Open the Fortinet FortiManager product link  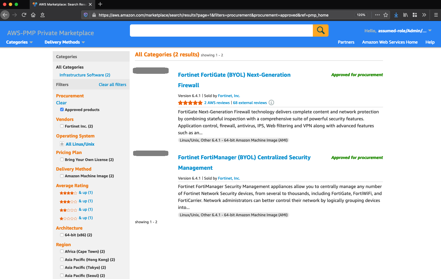(244, 158)
